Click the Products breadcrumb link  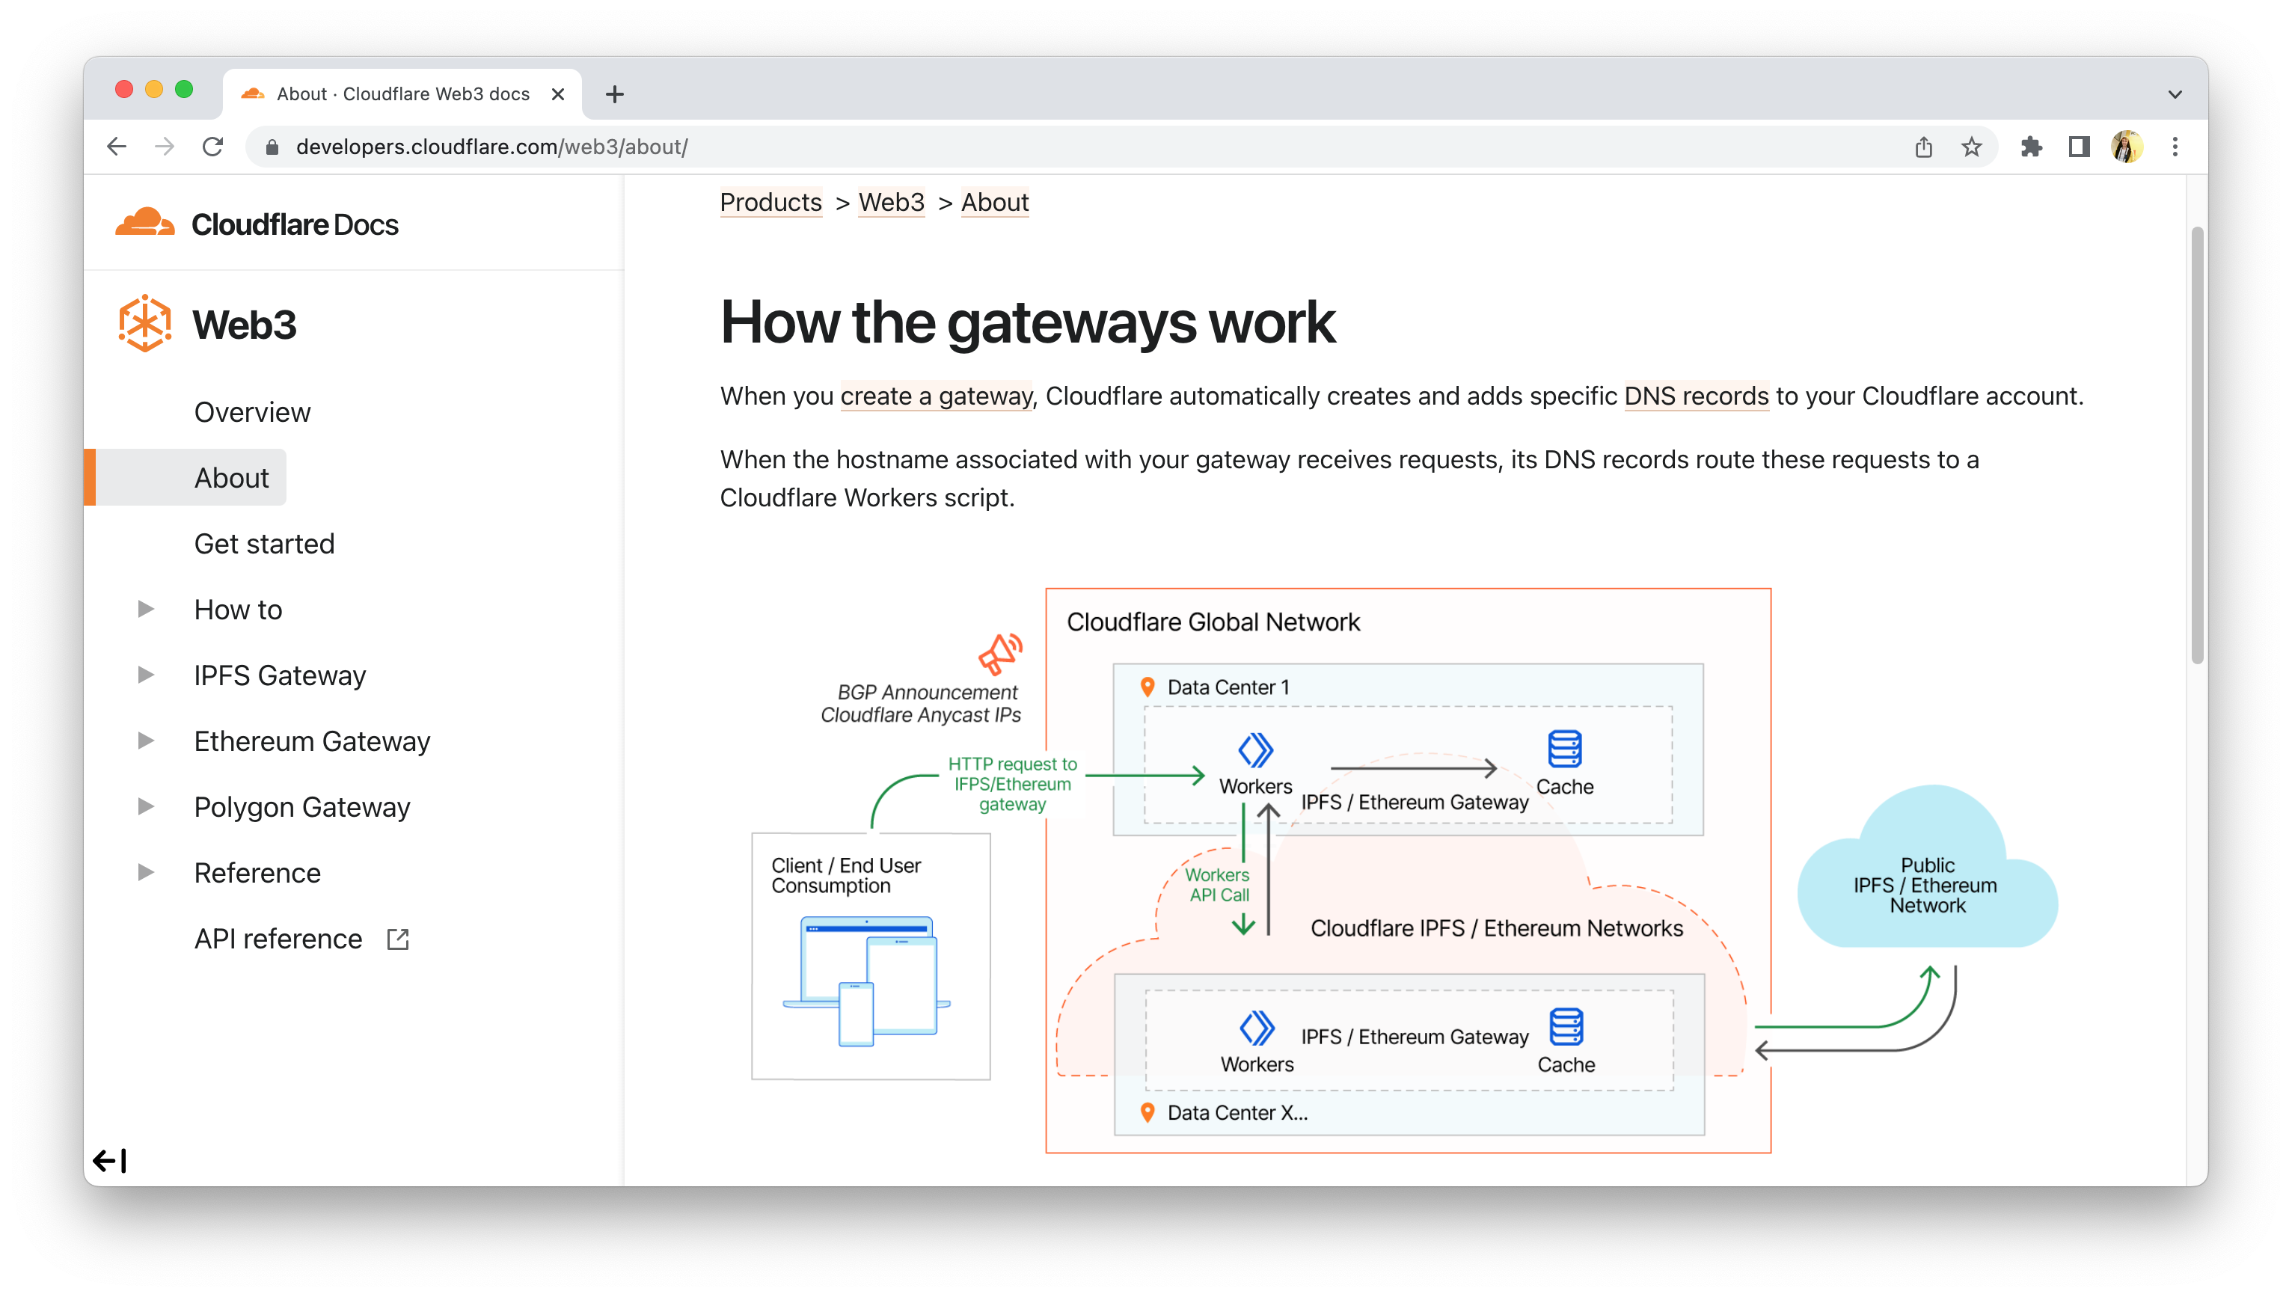(x=770, y=202)
